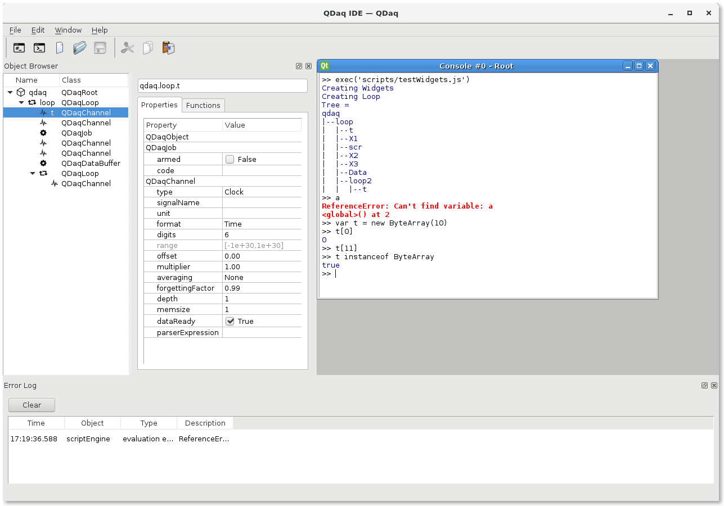Click the gear icon of QDaqJob row
Image resolution: width=724 pixels, height=506 pixels.
43,133
